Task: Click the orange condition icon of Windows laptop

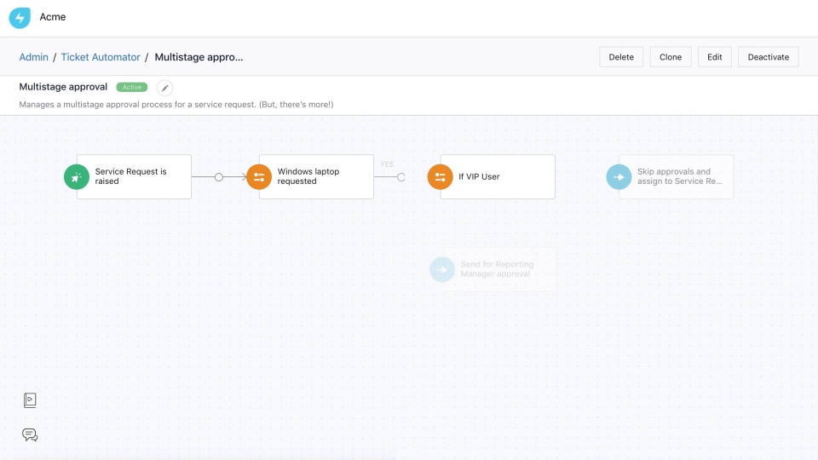Action: pyautogui.click(x=259, y=177)
